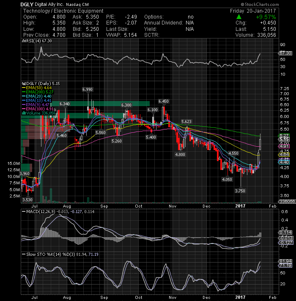Screen dimensions: 296x301
Task: Click the StockCharts.com copyright label
Action: click(260, 4)
